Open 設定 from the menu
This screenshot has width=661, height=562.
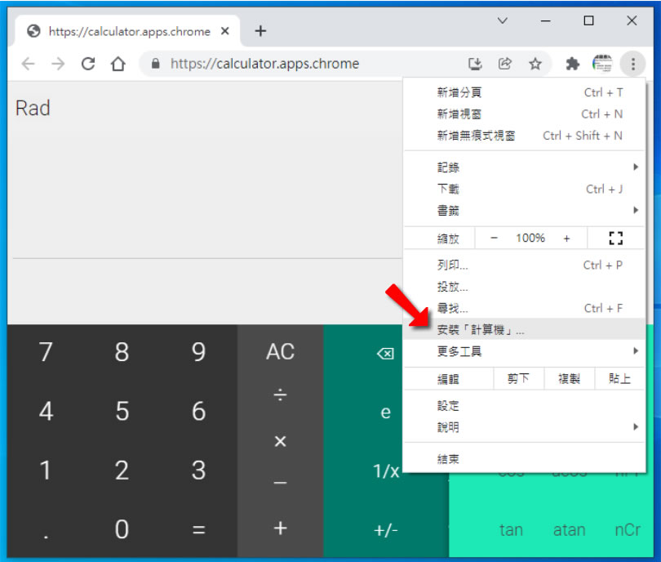(x=524, y=405)
